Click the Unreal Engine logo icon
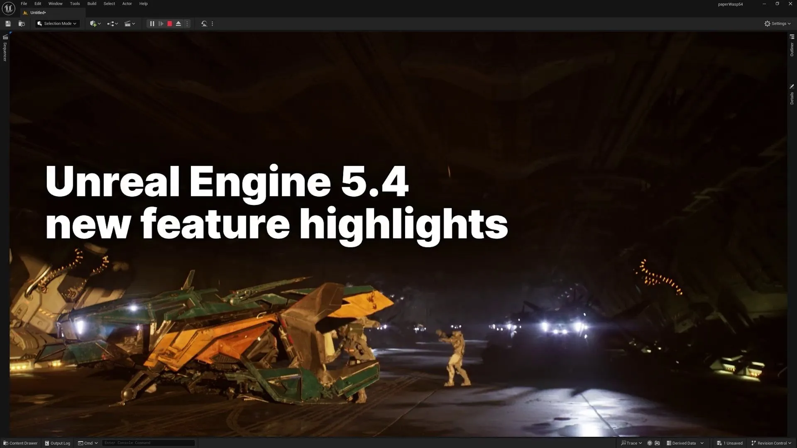797x448 pixels. pyautogui.click(x=8, y=8)
